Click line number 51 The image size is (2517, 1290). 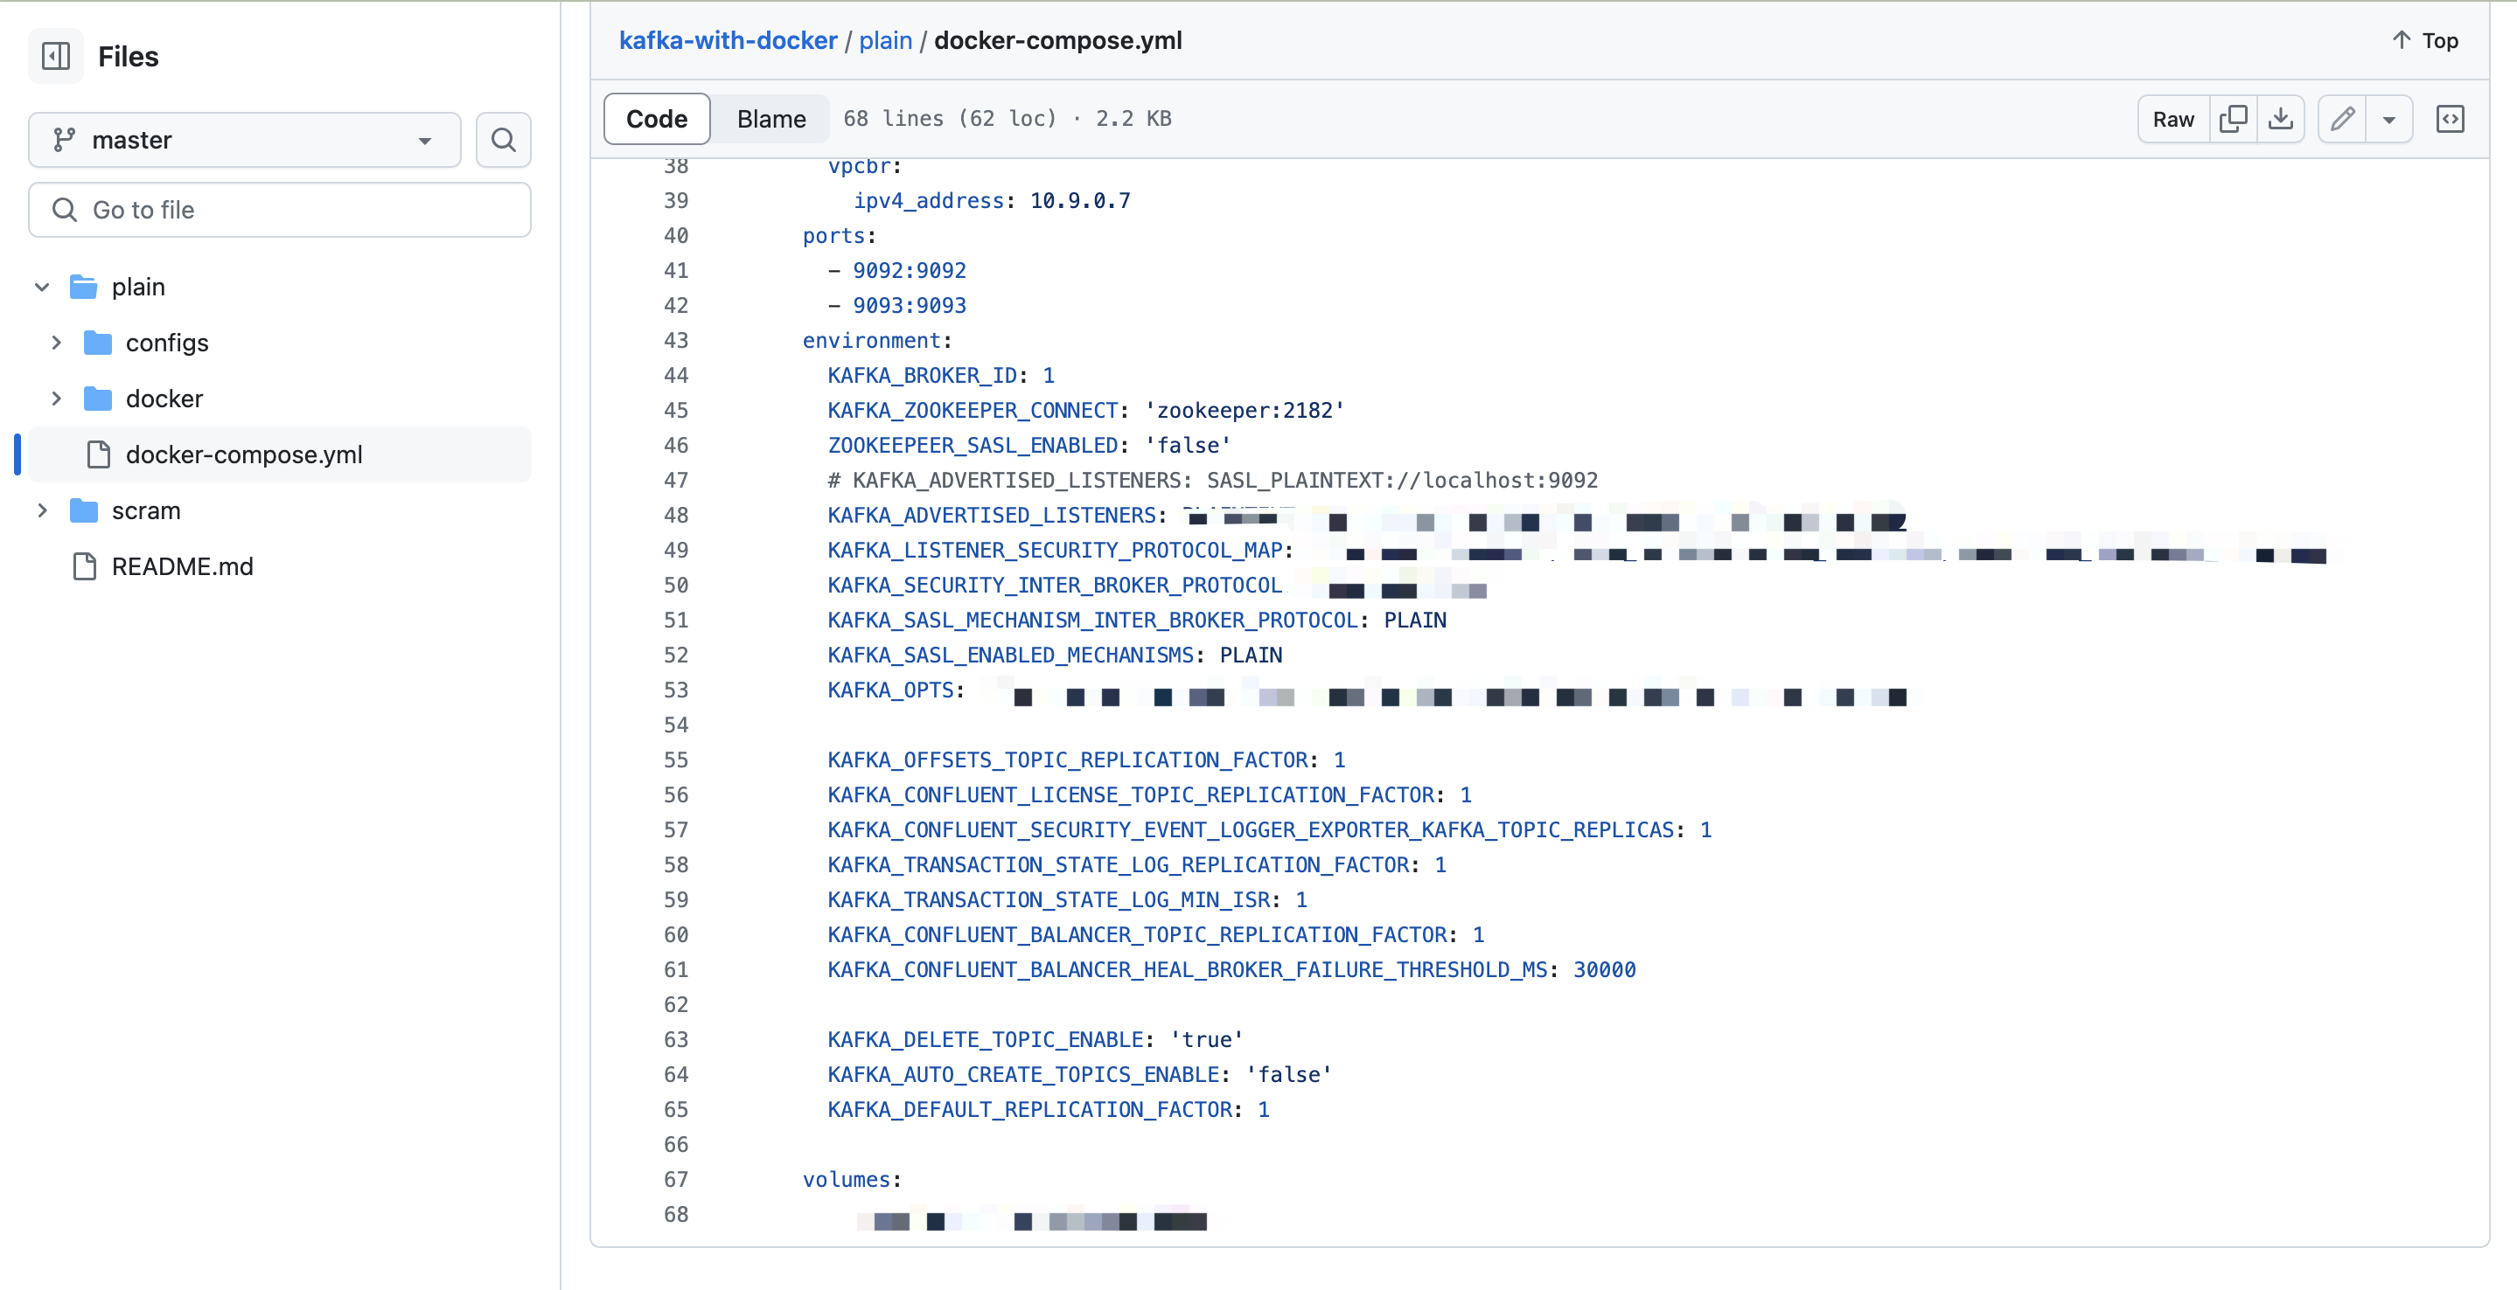pyautogui.click(x=676, y=621)
